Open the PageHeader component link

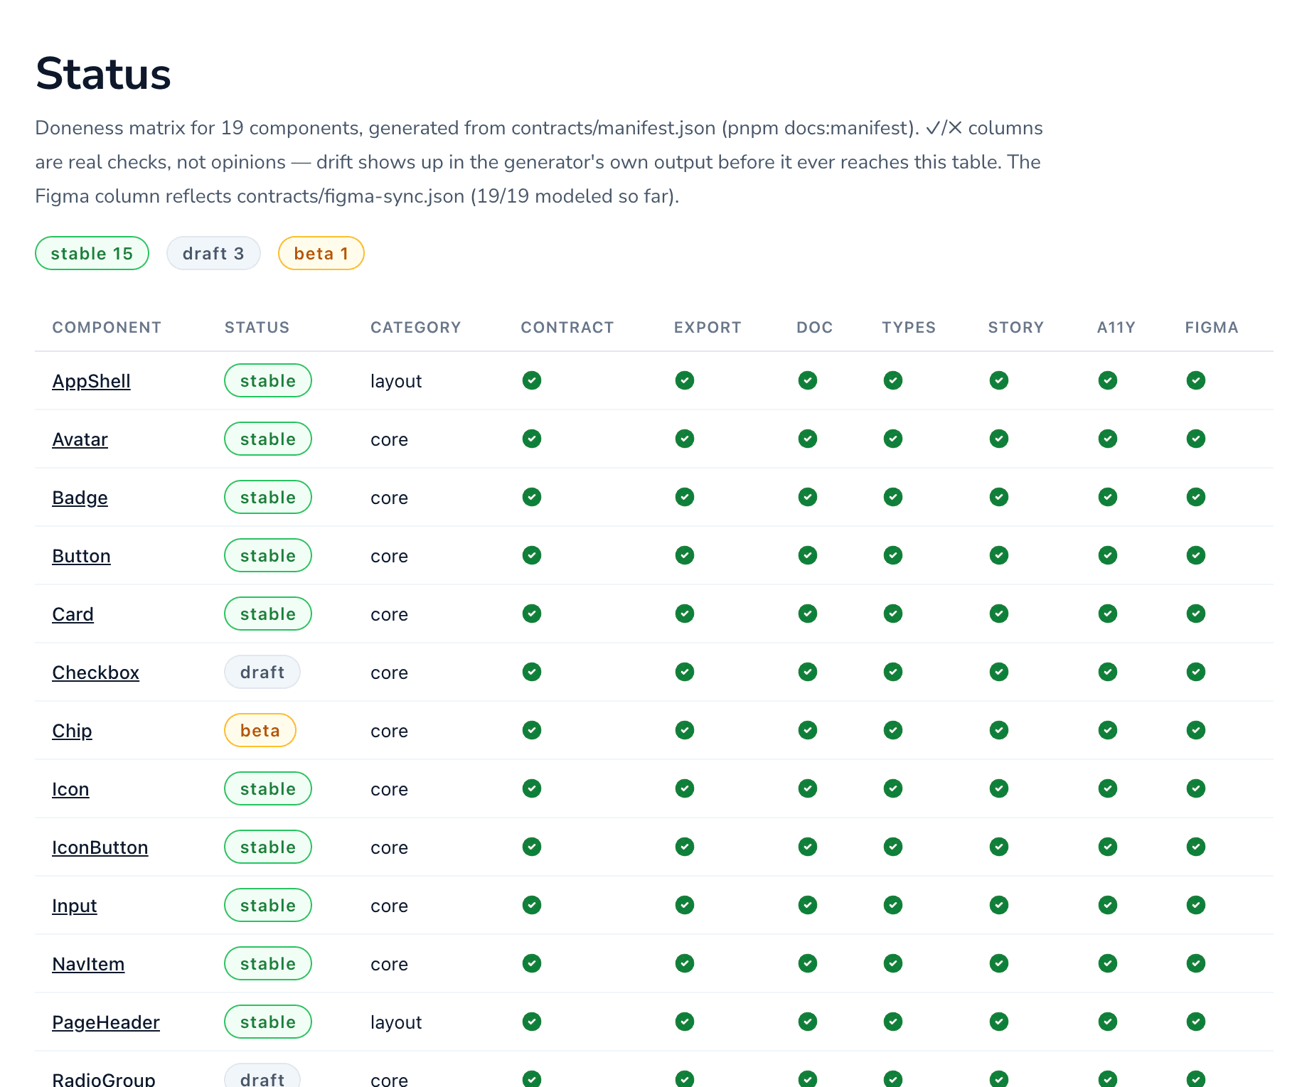click(105, 1022)
